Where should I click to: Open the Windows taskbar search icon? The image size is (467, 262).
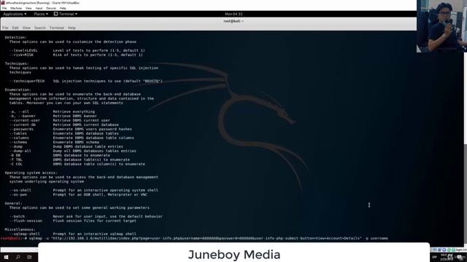(x=18, y=257)
